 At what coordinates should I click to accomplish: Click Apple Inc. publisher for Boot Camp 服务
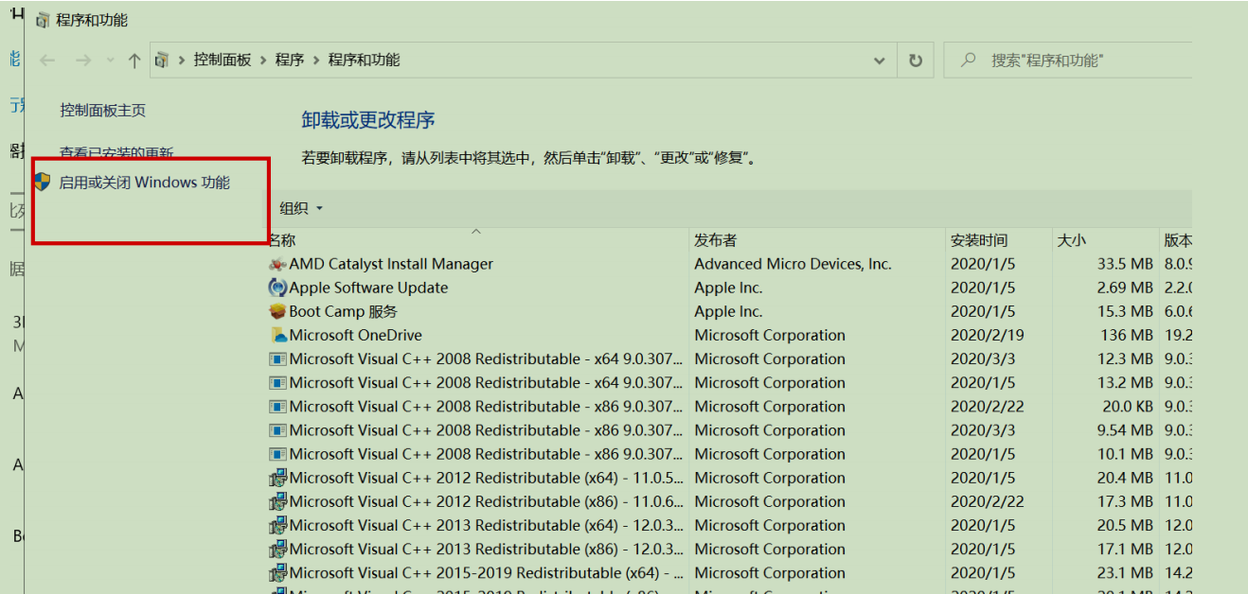pos(728,311)
